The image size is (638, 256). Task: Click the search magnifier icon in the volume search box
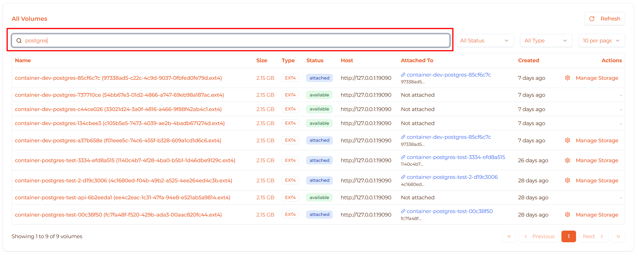pos(19,41)
